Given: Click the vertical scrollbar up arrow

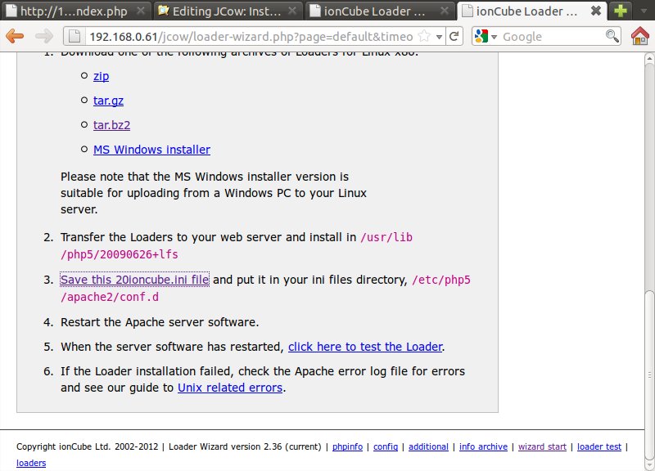Looking at the screenshot, I should pyautogui.click(x=649, y=58).
